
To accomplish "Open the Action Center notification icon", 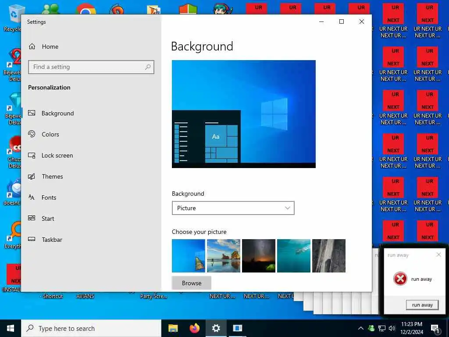I will pyautogui.click(x=435, y=328).
